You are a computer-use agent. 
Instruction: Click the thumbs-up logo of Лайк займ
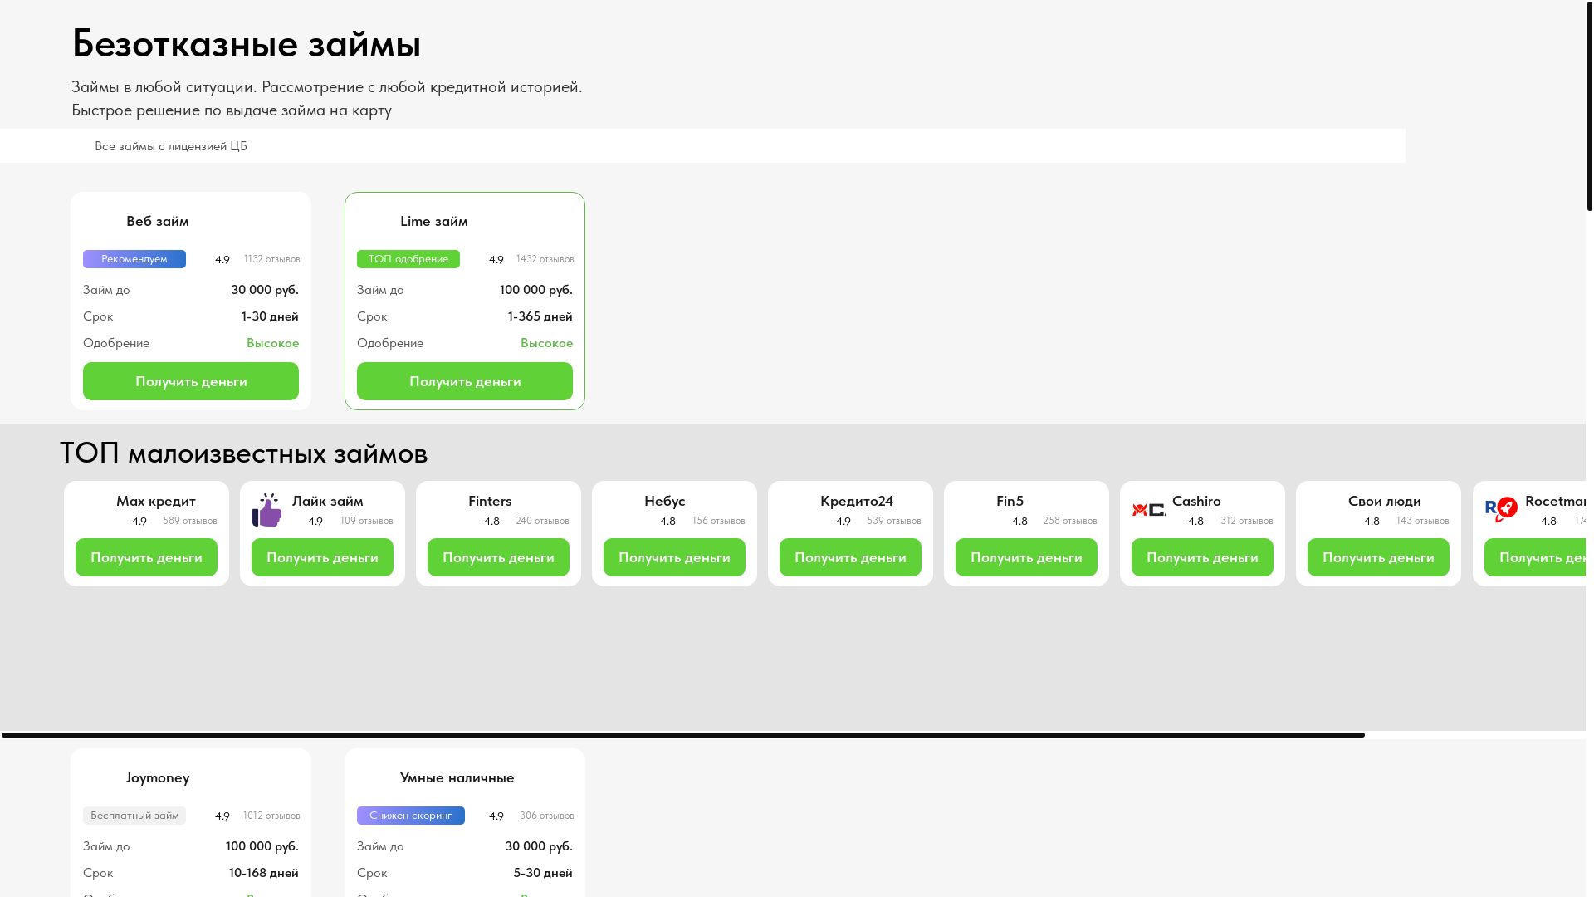[x=267, y=510]
